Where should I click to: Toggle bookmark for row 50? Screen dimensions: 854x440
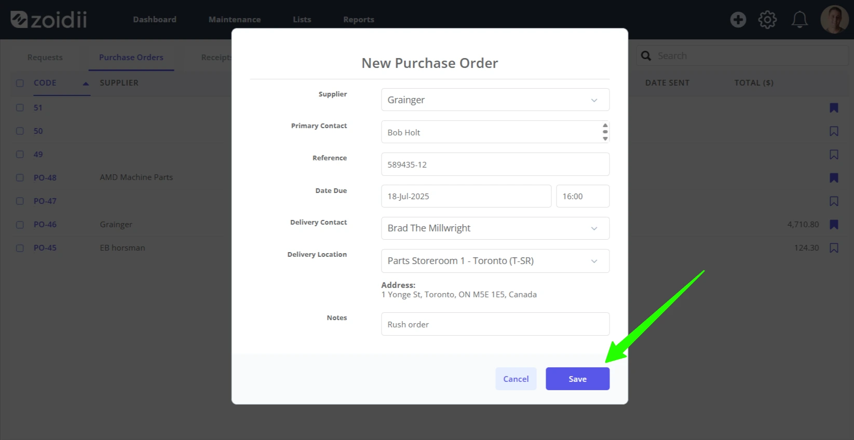tap(834, 131)
